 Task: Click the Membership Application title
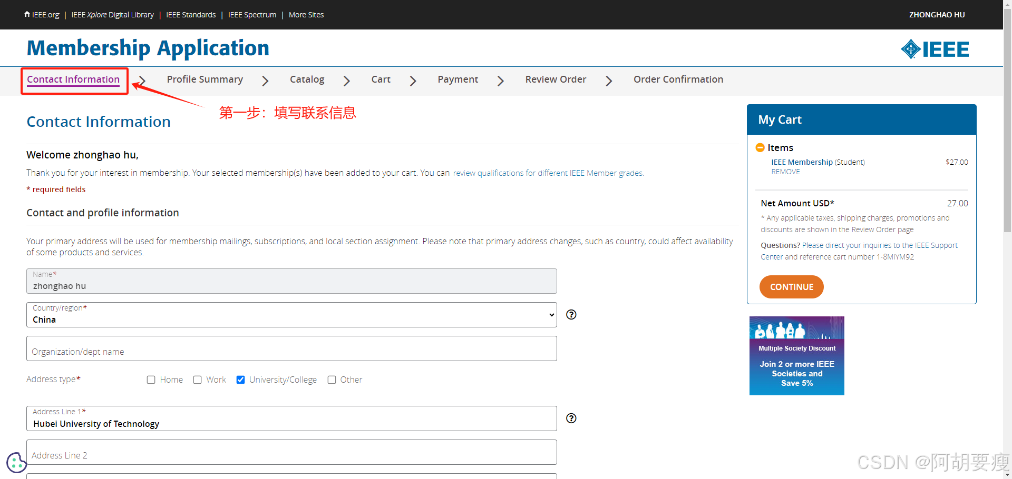click(148, 48)
